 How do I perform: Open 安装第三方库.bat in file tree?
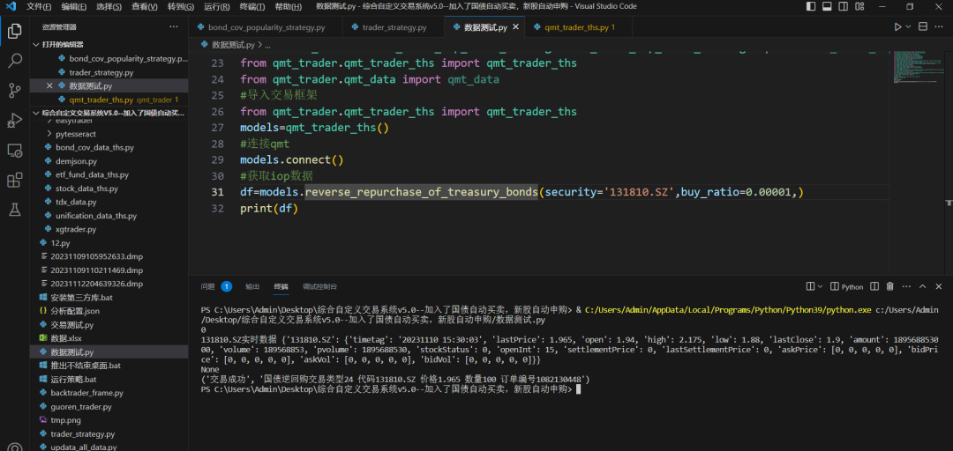point(81,298)
